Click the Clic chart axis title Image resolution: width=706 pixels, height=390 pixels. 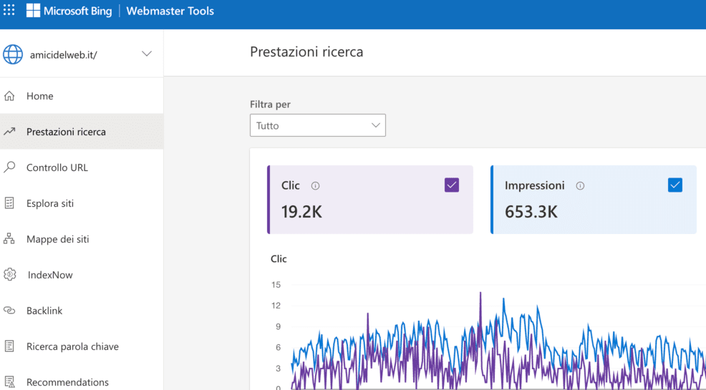pyautogui.click(x=279, y=258)
